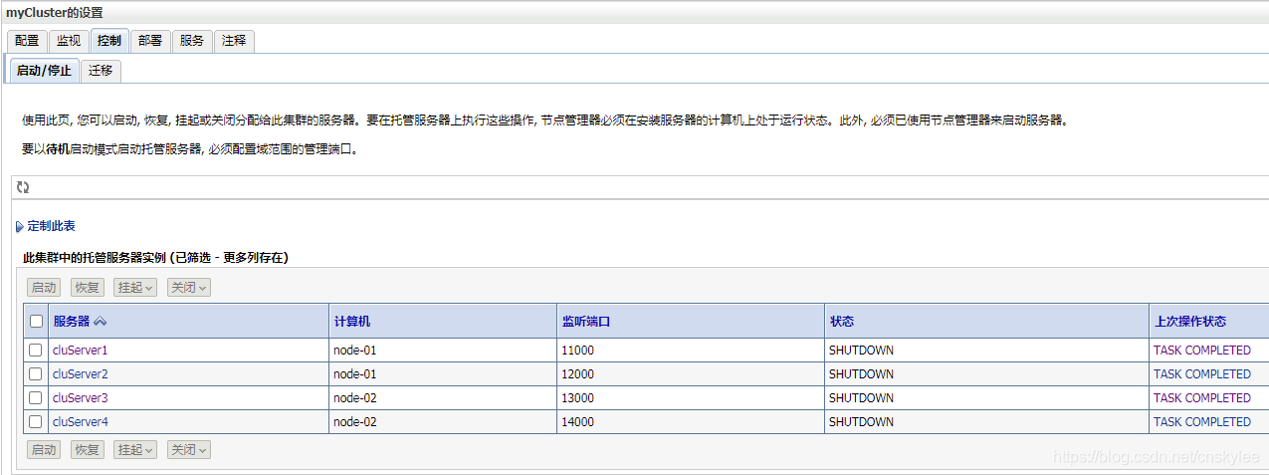Click node-02 in cluServer4 row
The width and height of the screenshot is (1269, 475).
coord(355,422)
